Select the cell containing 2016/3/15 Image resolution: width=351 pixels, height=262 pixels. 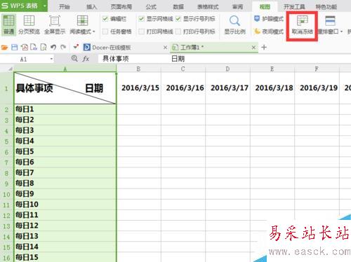coord(139,88)
